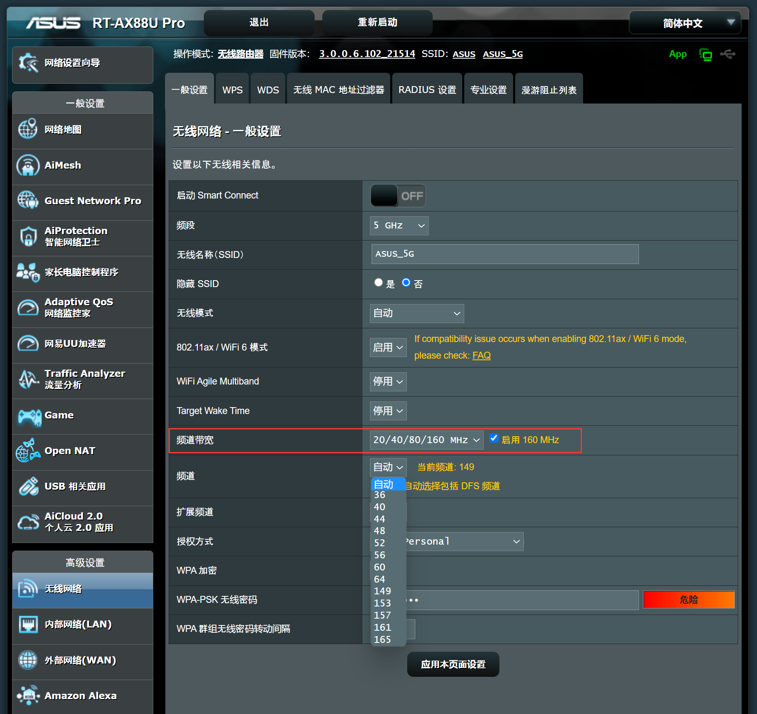Viewport: 757px width, 714px height.
Task: Select Yes radio for Hide SSID
Action: pyautogui.click(x=378, y=283)
